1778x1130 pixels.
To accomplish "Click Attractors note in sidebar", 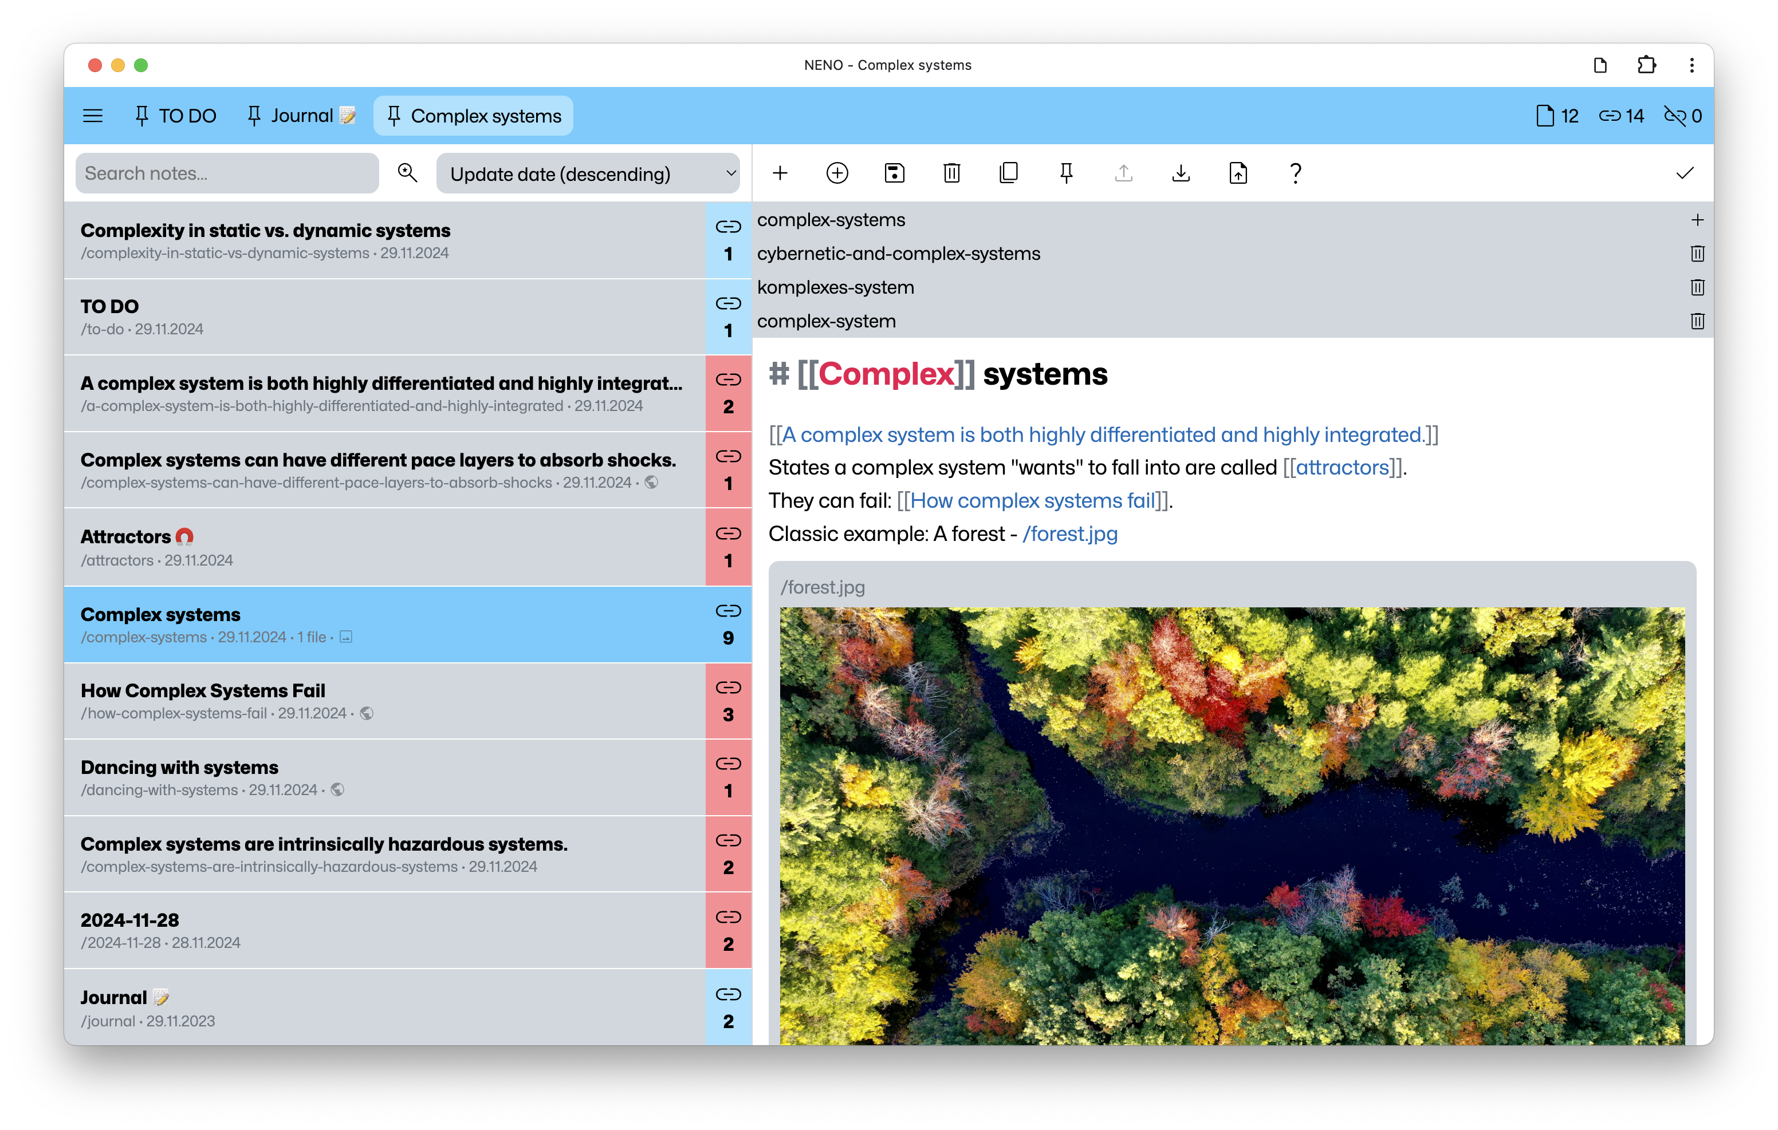I will [389, 547].
